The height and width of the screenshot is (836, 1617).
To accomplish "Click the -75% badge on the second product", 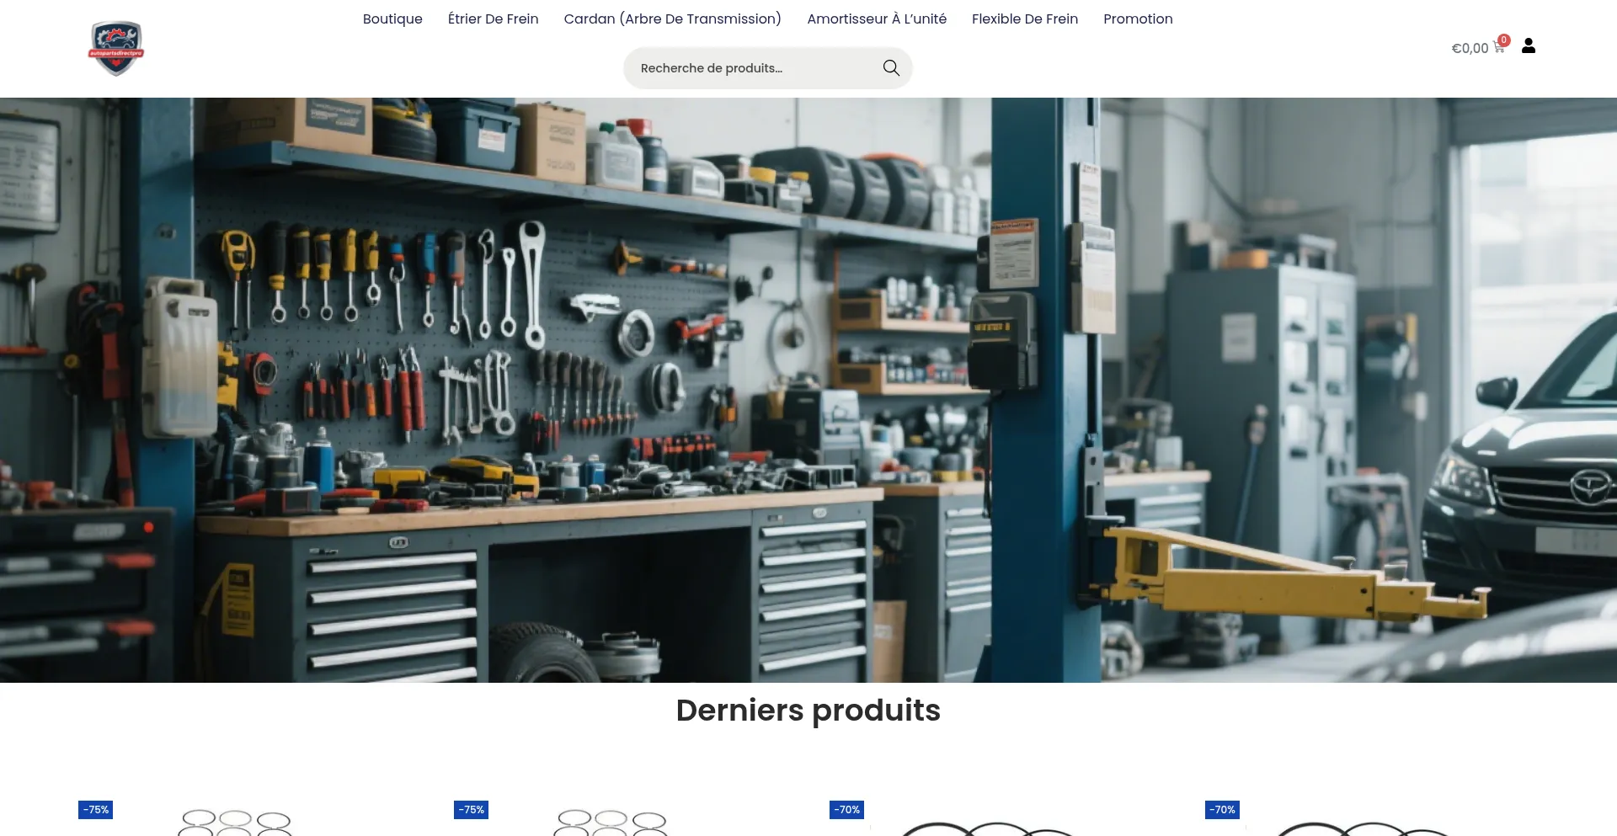I will coord(472,810).
